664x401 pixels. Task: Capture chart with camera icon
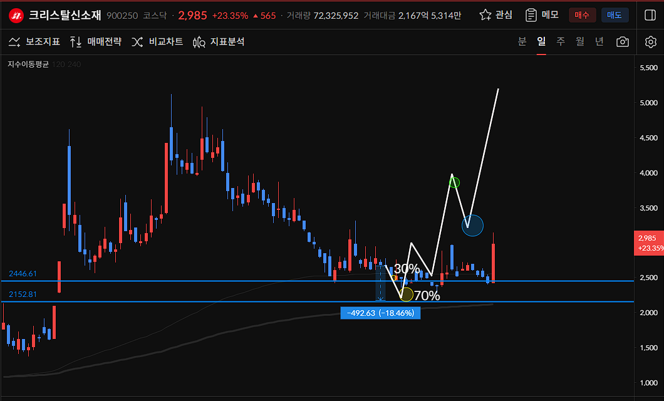pyautogui.click(x=623, y=41)
